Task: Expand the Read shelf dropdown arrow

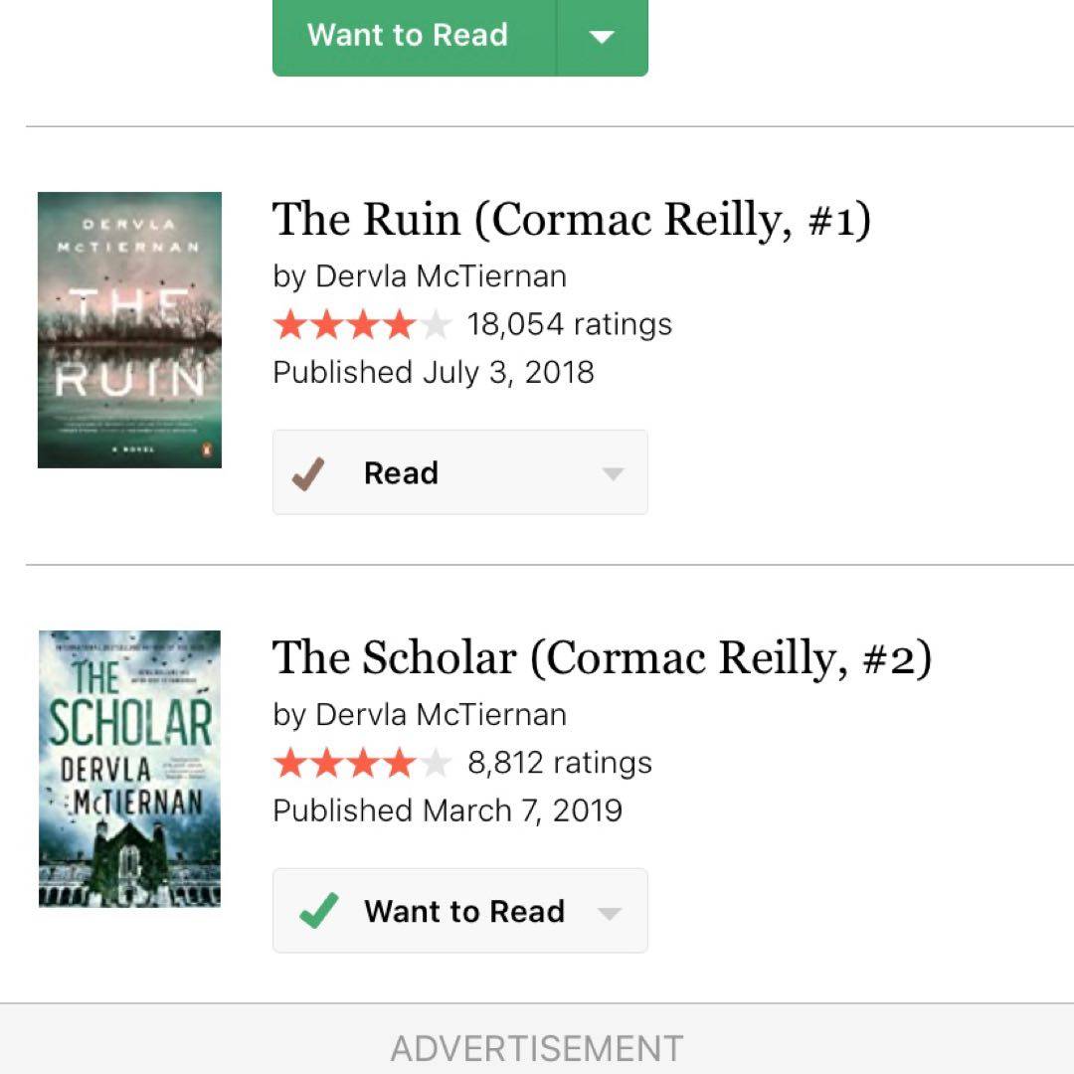Action: (x=613, y=473)
